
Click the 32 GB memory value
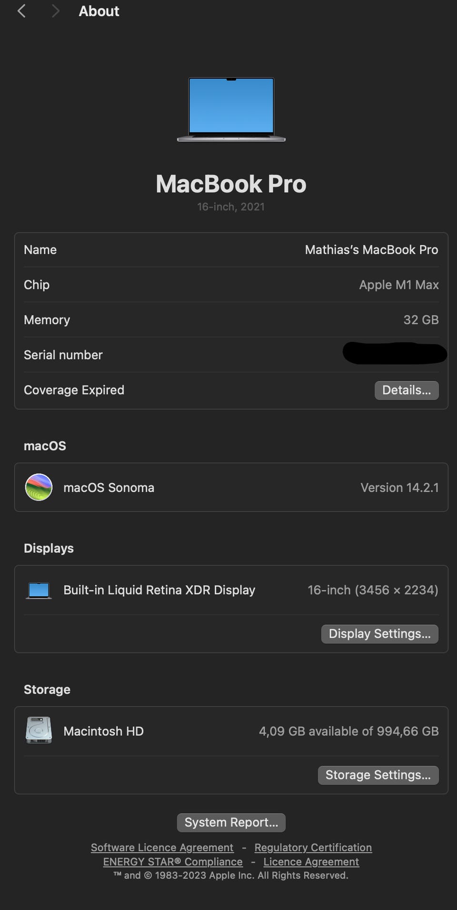click(x=421, y=320)
